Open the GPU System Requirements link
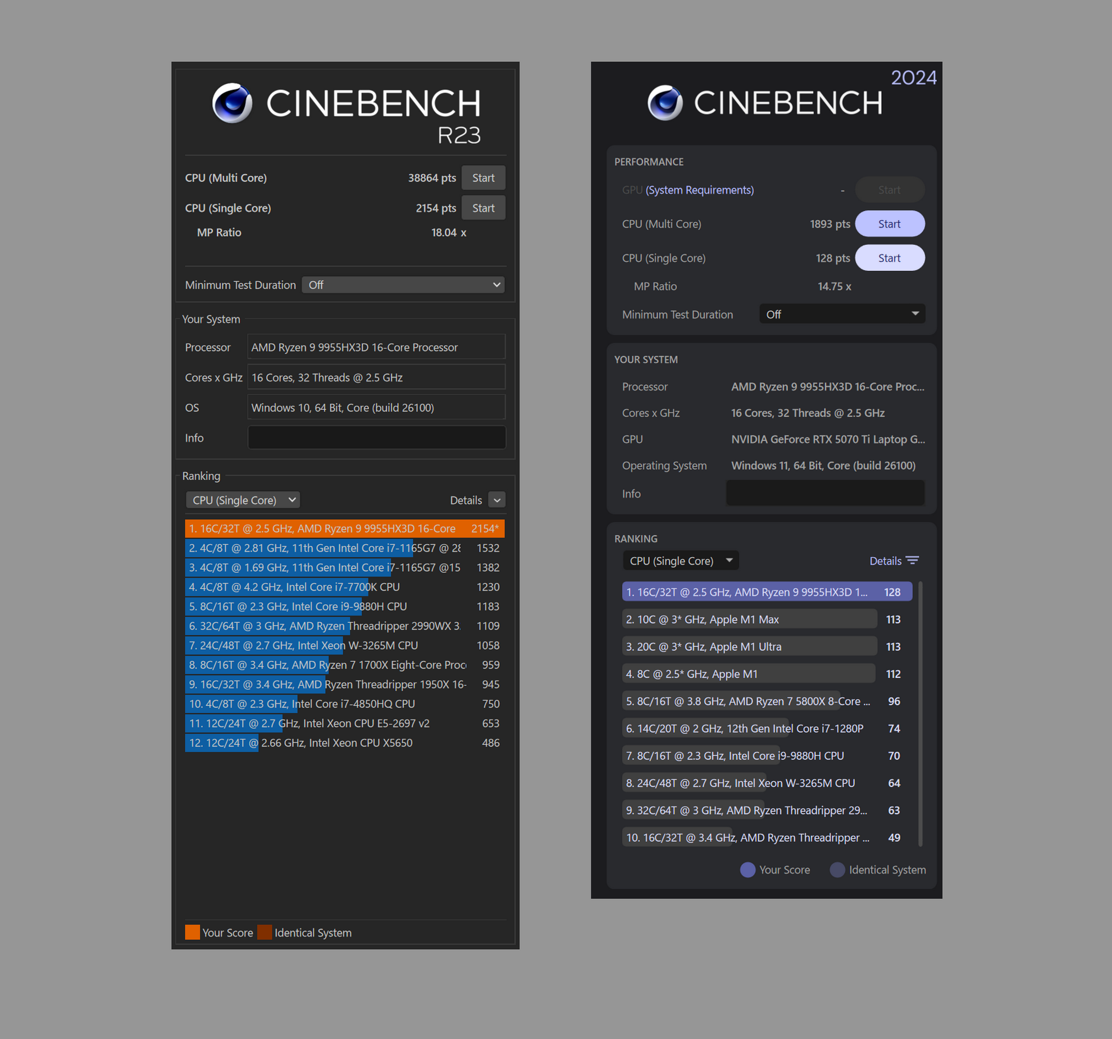Viewport: 1112px width, 1039px height. 700,190
